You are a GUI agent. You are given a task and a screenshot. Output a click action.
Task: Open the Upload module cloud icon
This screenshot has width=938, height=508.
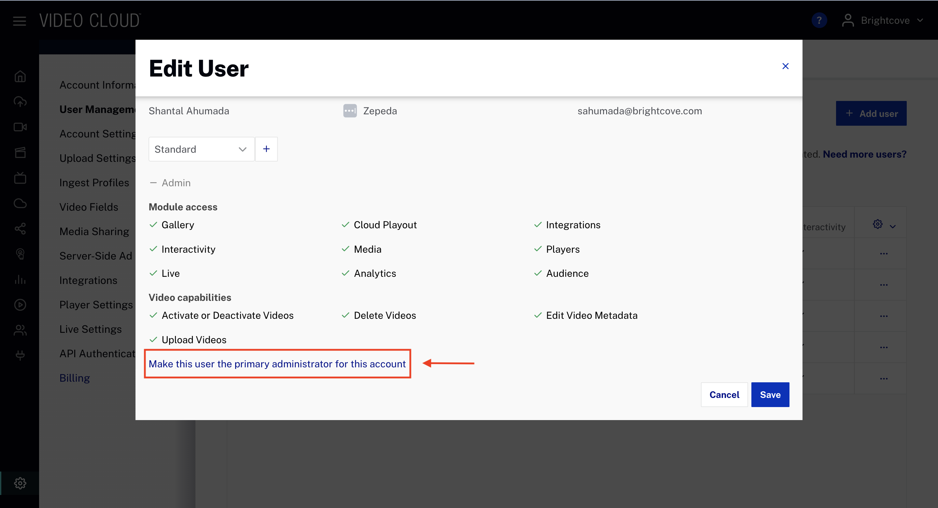tap(20, 102)
